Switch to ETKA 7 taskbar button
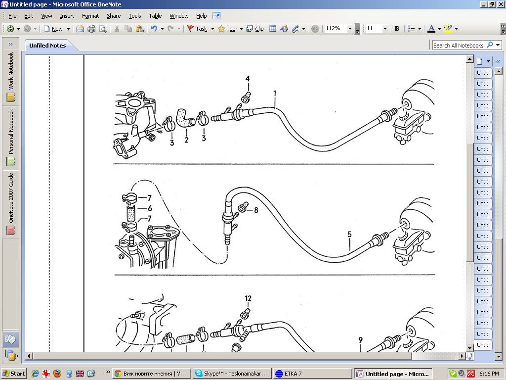Viewport: 506px width, 380px height. 295,374
